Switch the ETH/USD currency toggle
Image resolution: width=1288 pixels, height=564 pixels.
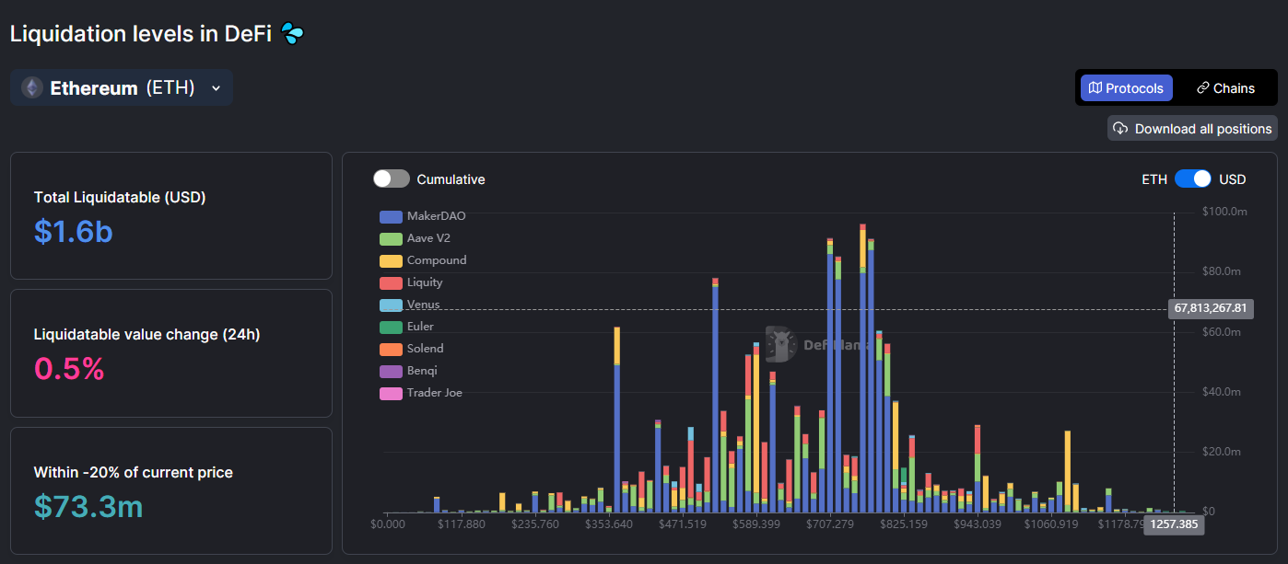point(1193,179)
